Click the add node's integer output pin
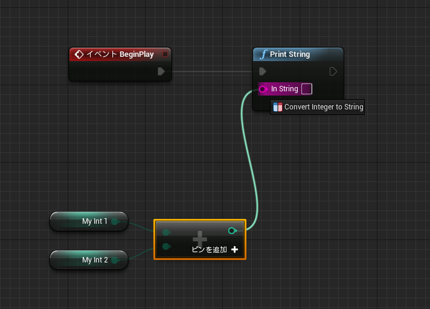This screenshot has width=430, height=309. (x=233, y=231)
